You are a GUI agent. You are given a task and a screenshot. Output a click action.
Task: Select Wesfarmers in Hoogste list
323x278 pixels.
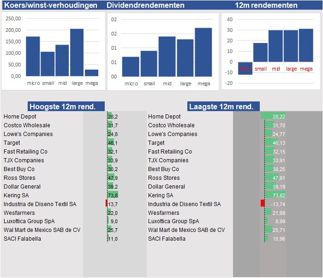click(19, 213)
